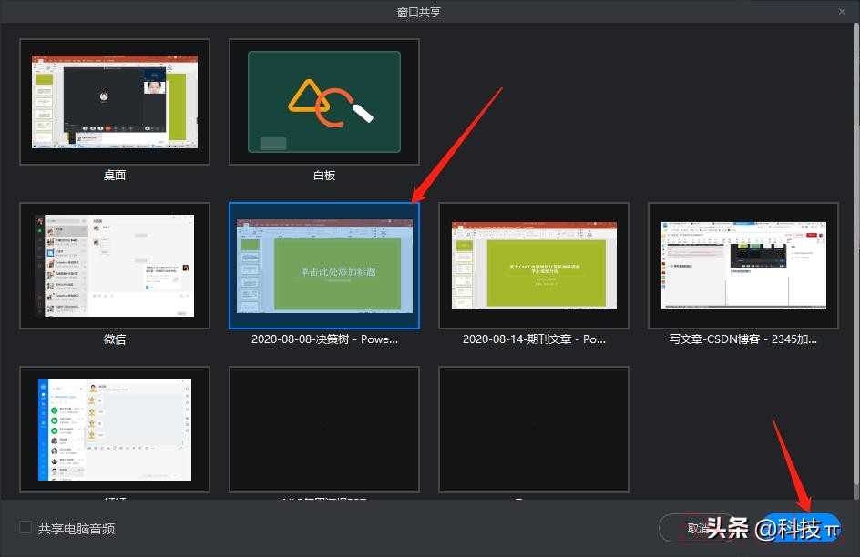Select the 桌面 desktop preview thumbnail
Image resolution: width=860 pixels, height=557 pixels.
point(115,101)
